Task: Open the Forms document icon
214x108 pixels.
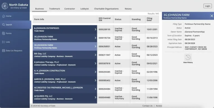Action: click(x=4, y=33)
